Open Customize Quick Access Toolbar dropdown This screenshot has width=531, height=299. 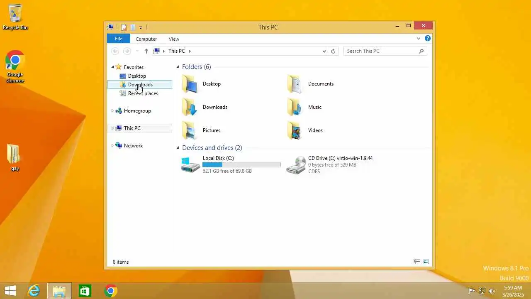coord(141,27)
